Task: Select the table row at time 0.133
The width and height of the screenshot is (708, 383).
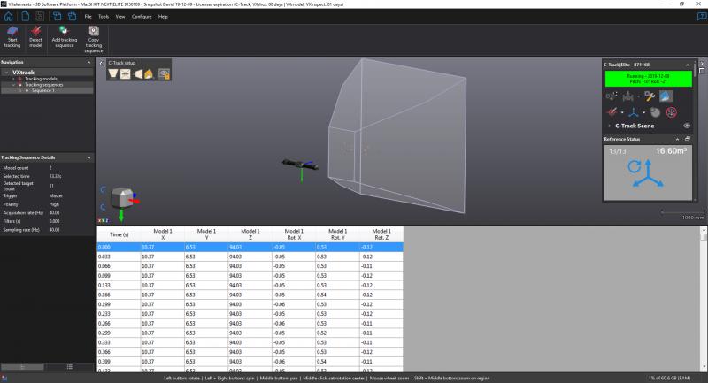Action: (x=250, y=285)
